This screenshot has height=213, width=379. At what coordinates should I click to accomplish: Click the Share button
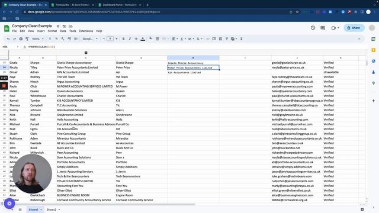(354, 28)
